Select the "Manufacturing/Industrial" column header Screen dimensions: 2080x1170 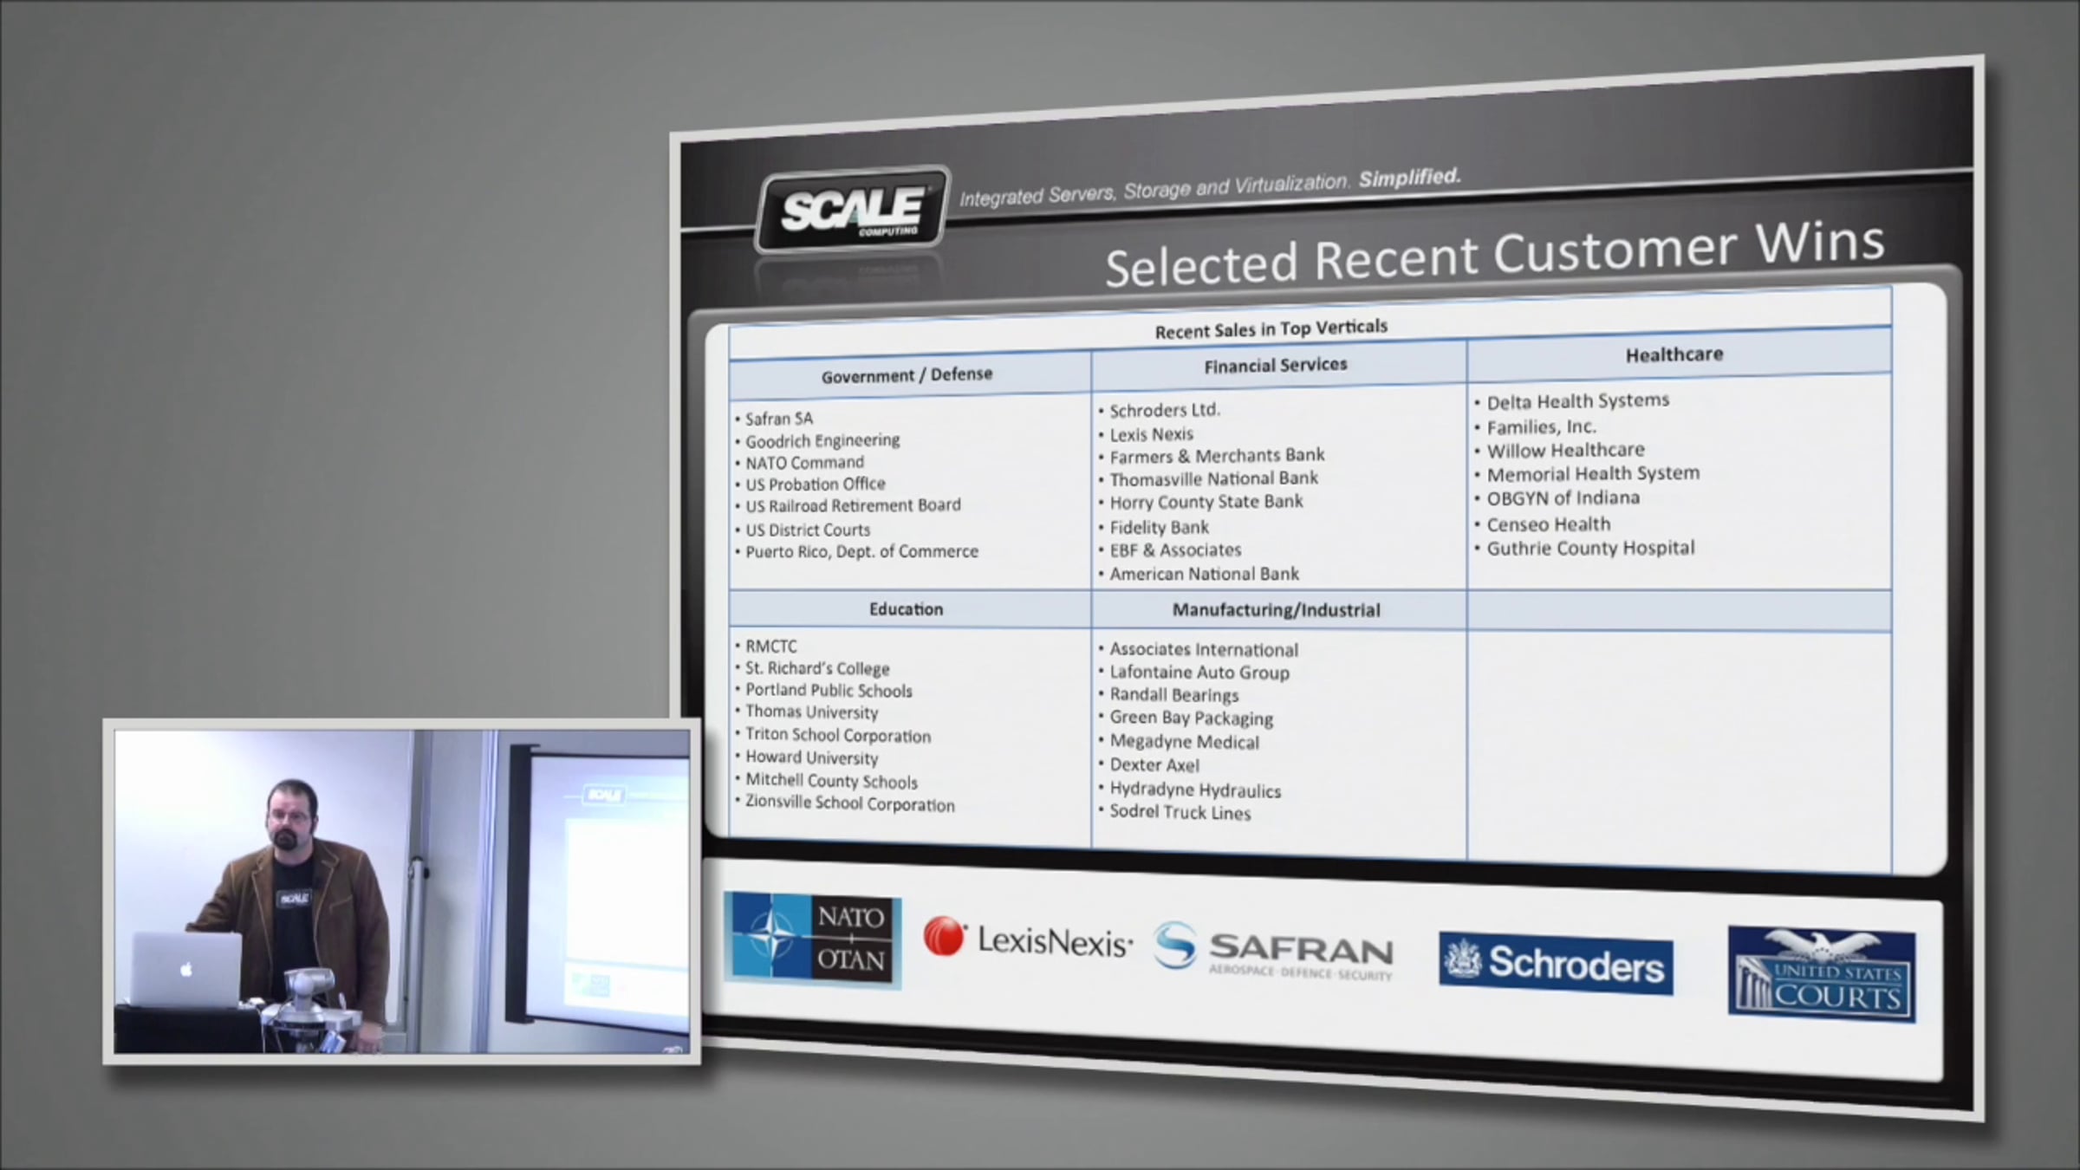click(1277, 610)
